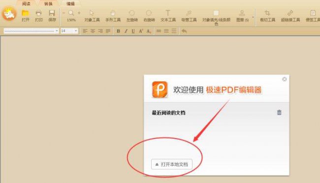This screenshot has width=320, height=183.
Task: Click the 图章 stamp tool
Action: click(242, 13)
